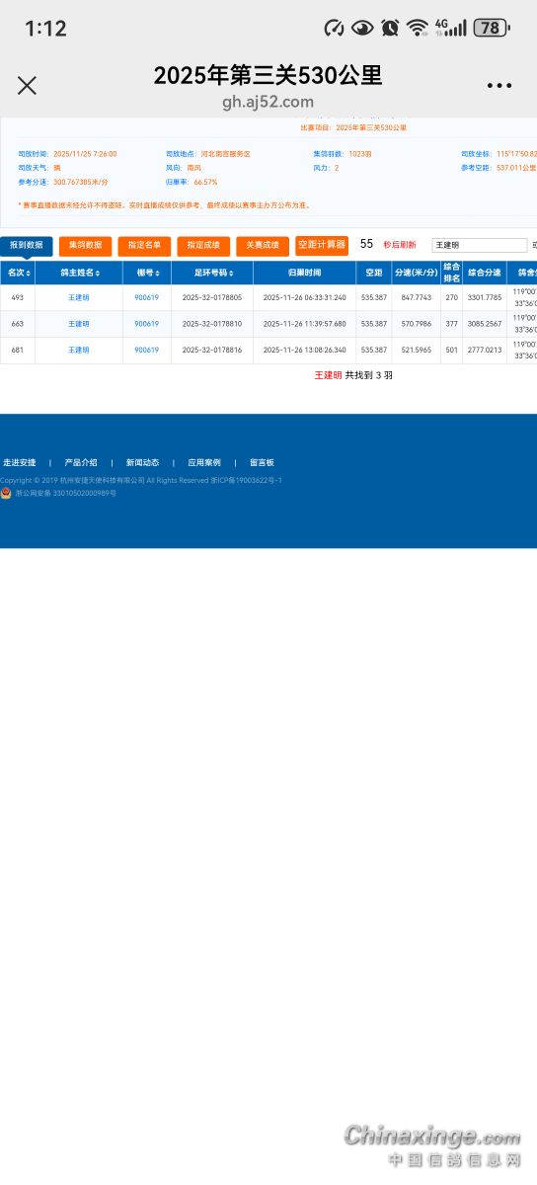Open 王建明 owner link in rank 493 row
The width and height of the screenshot is (537, 1185).
(x=78, y=297)
